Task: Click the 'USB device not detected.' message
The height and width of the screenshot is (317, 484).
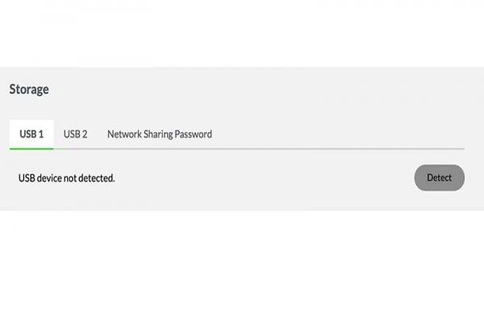Action: (67, 178)
